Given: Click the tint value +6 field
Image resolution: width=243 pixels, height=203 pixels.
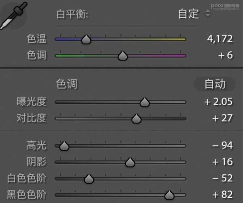Looking at the screenshot, I should 226,55.
